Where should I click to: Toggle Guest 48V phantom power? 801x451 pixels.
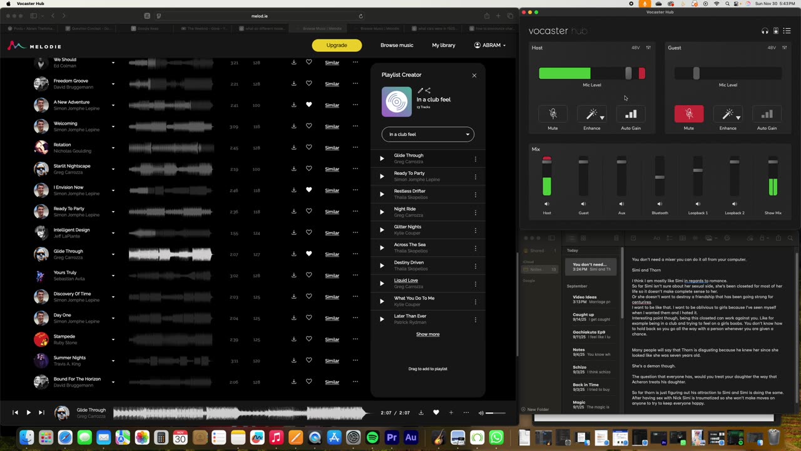click(x=772, y=48)
